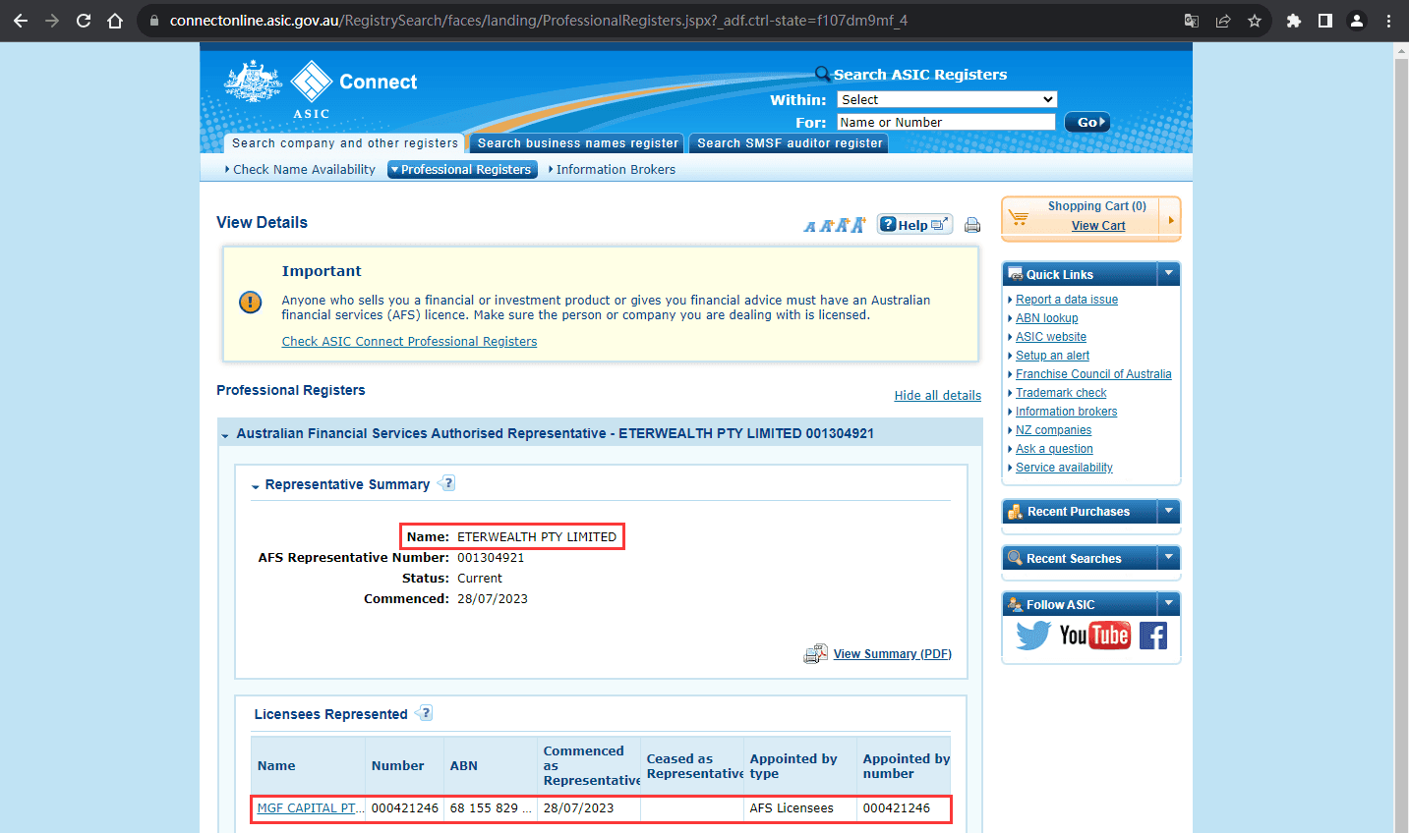Viewport: 1409px width, 833px height.
Task: Open View Summary (PDF) link
Action: [x=893, y=654]
